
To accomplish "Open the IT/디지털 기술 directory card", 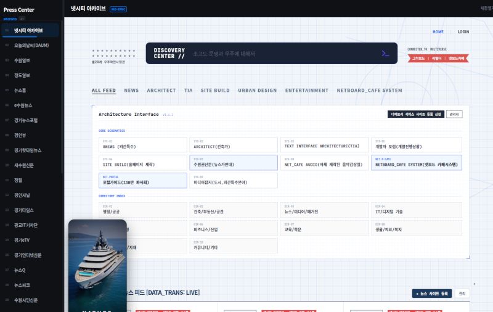I will [417, 210].
